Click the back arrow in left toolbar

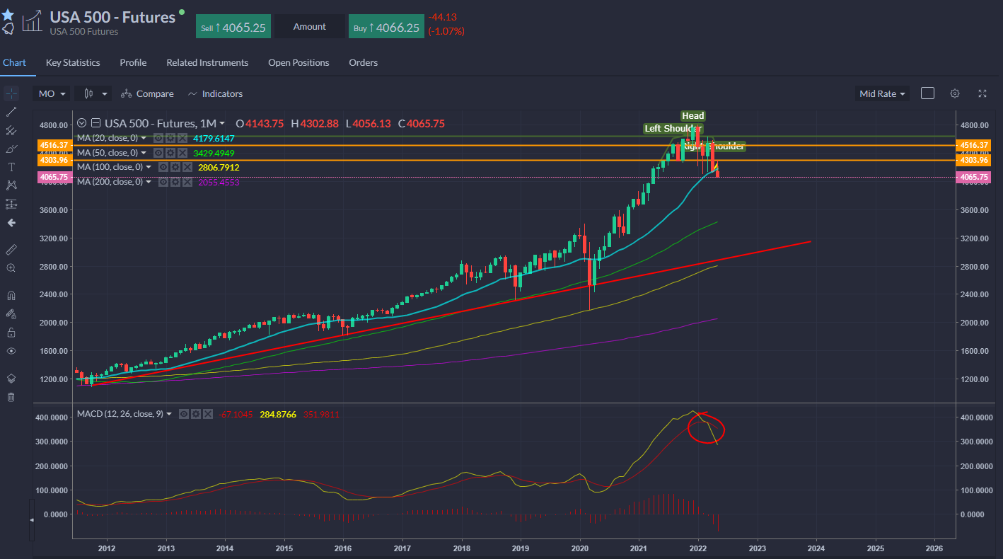pyautogui.click(x=11, y=222)
